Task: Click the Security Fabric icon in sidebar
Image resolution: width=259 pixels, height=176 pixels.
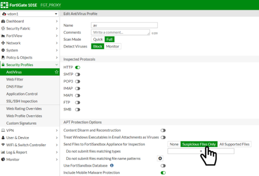Action: (x=3, y=28)
